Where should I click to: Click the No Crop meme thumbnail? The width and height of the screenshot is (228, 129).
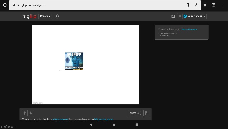click(74, 61)
